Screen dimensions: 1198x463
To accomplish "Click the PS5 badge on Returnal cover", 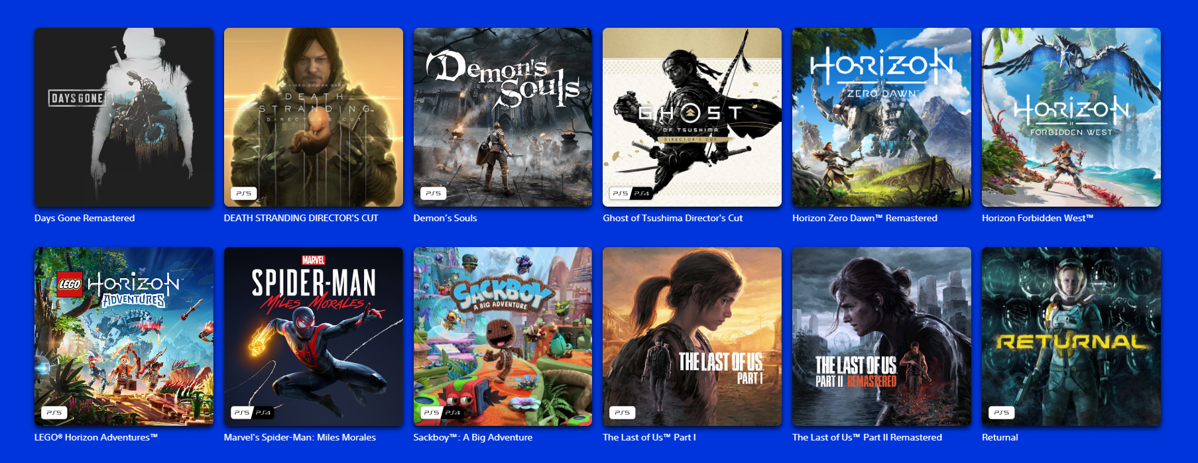I will (1002, 413).
